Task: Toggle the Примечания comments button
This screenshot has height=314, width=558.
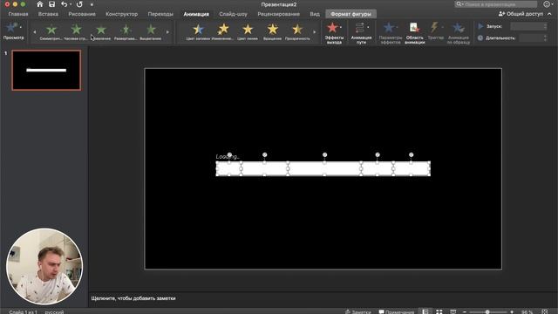Action: pos(397,312)
